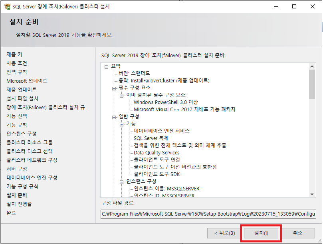Select the 설치 파일 설치 step

[x=22, y=98]
